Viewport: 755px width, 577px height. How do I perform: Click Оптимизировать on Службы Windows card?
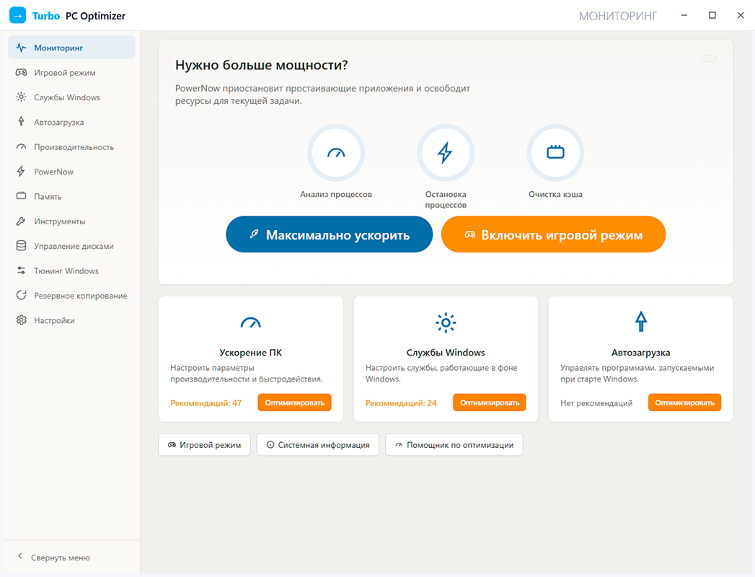(x=490, y=402)
